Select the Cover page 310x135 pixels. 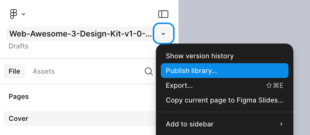(18, 119)
